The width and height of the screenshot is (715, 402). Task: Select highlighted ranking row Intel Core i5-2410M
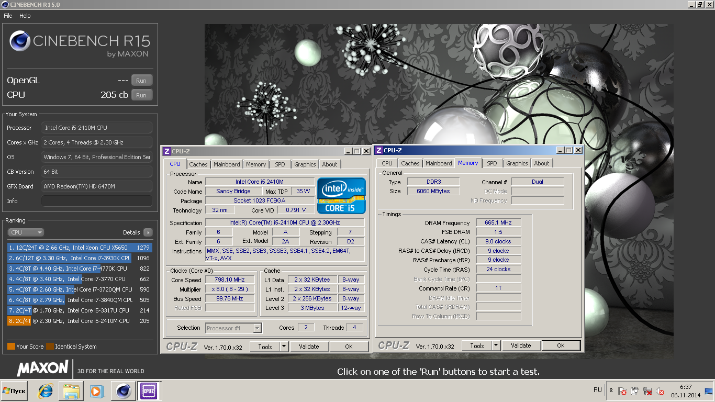(x=80, y=321)
